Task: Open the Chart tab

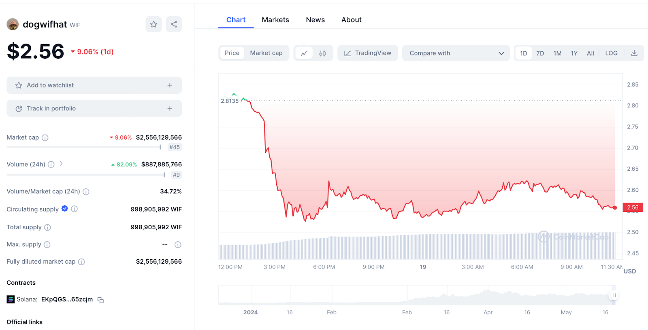Action: (236, 20)
